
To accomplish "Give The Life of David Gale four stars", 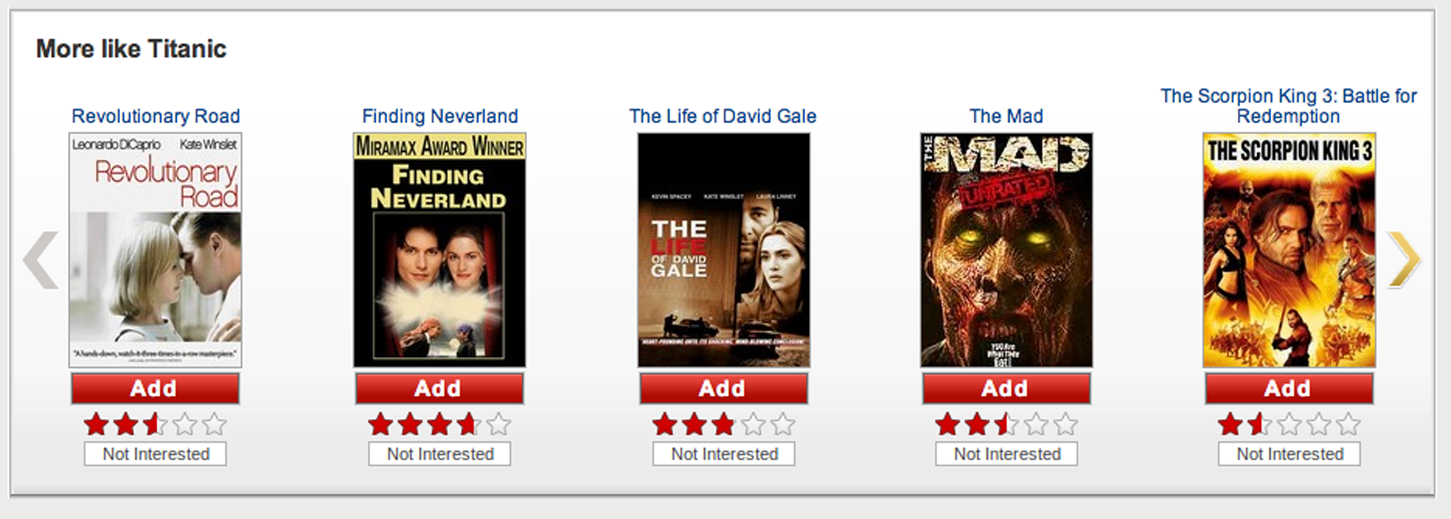I will pos(753,424).
